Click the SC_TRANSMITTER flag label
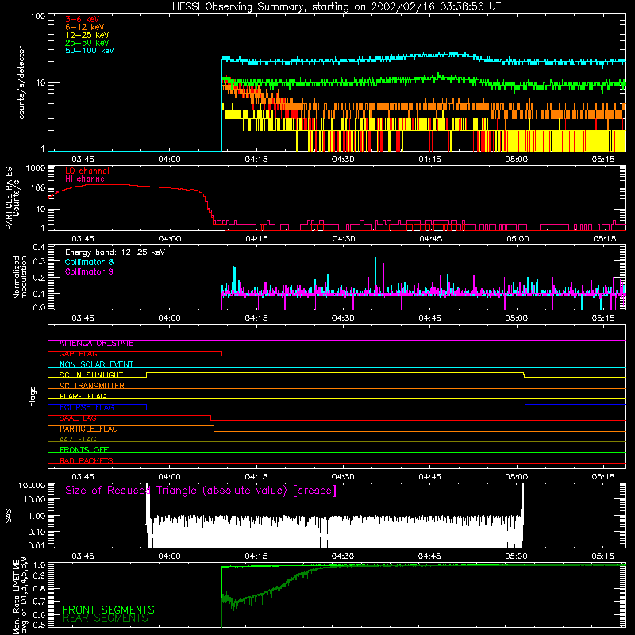The width and height of the screenshot is (635, 635). [x=91, y=386]
